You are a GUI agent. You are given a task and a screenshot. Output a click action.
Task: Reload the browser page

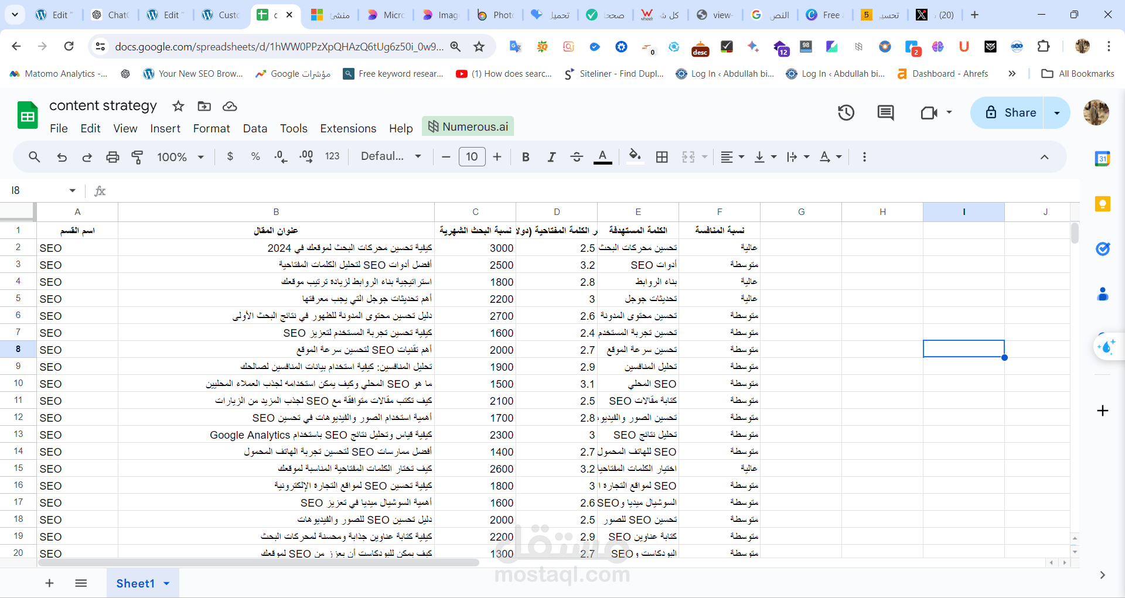tap(69, 46)
